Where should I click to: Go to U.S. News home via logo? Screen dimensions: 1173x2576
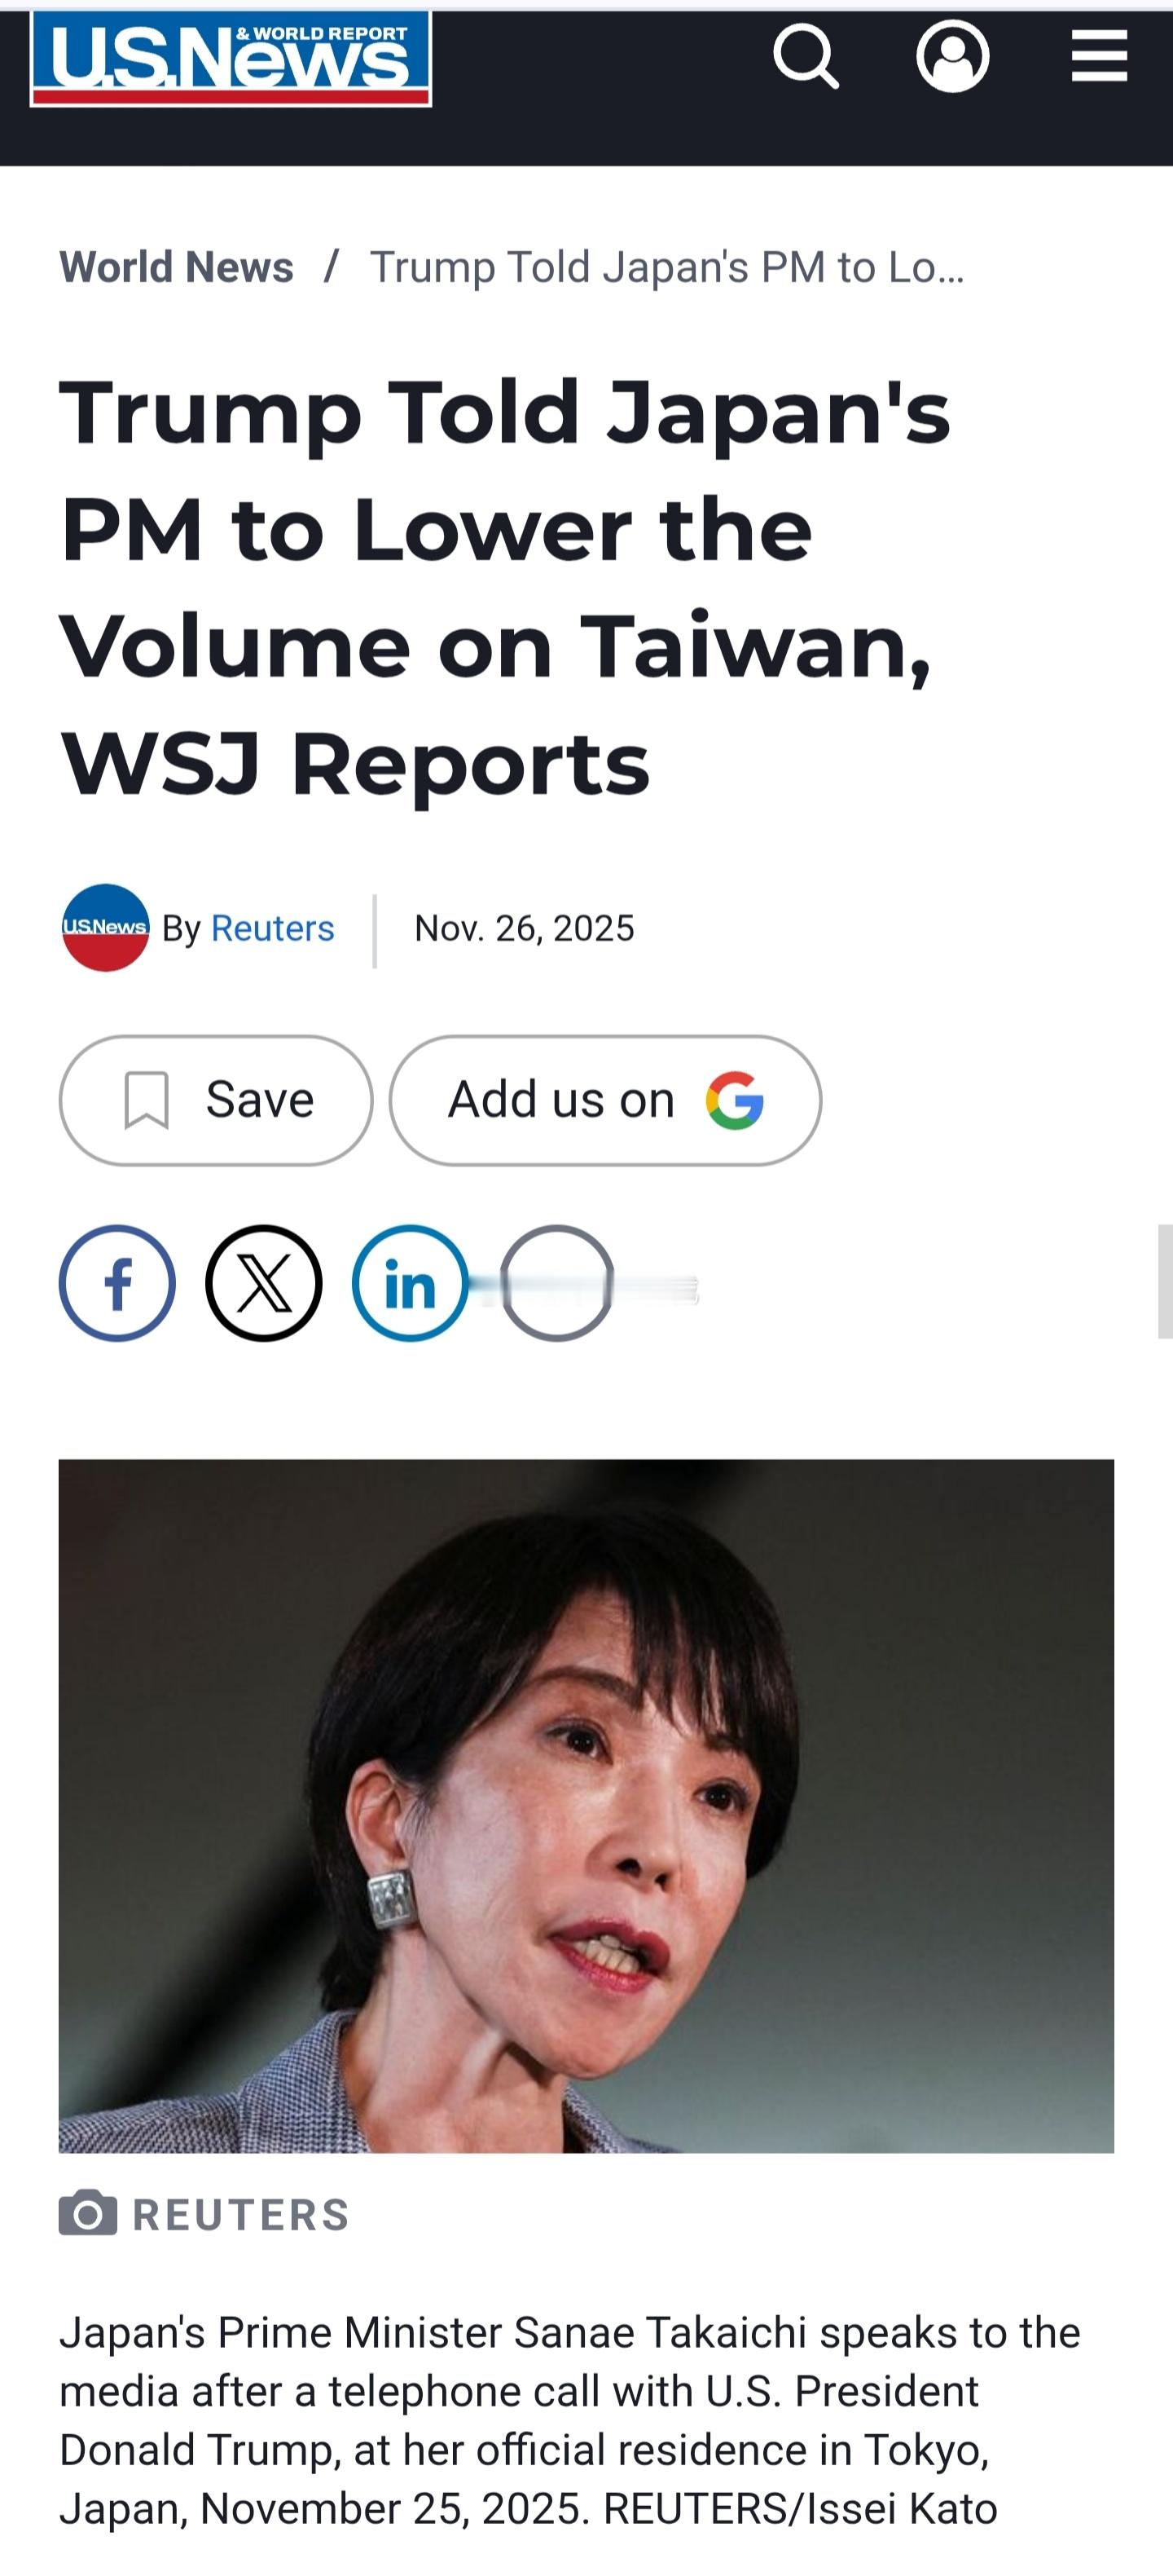point(231,58)
